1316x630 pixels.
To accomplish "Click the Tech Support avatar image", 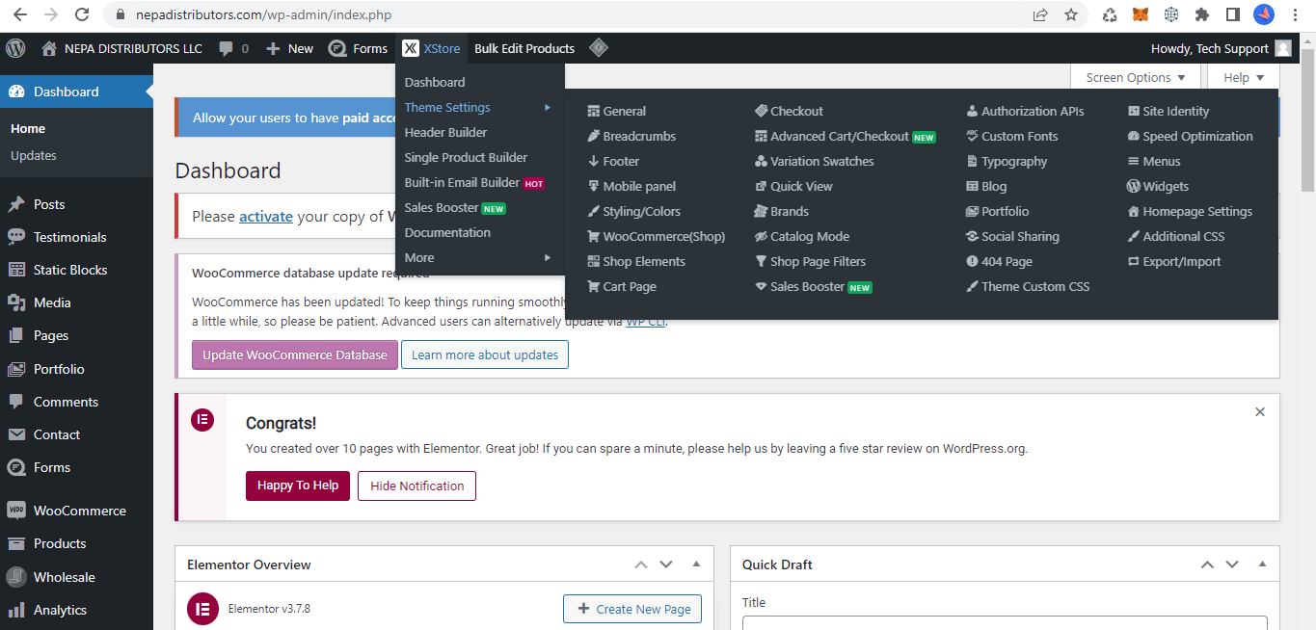I will point(1282,48).
